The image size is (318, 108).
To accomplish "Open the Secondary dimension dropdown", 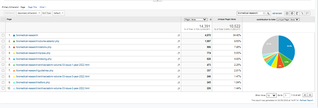I will click(x=28, y=13).
